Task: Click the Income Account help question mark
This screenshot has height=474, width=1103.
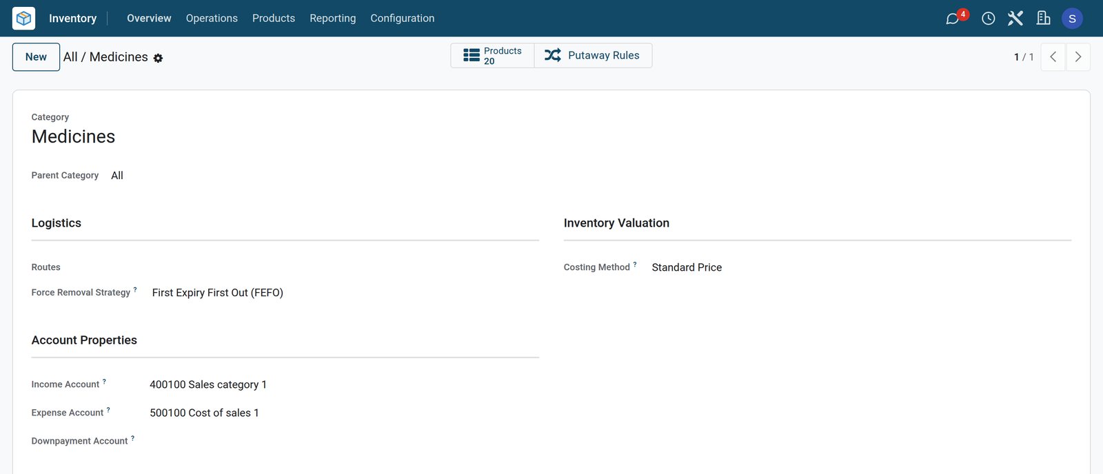Action: click(104, 381)
